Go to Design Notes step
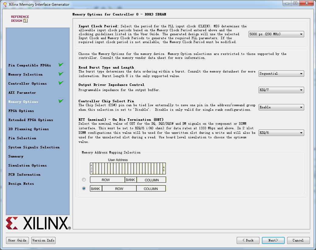This screenshot has height=250, width=316. tap(21, 184)
